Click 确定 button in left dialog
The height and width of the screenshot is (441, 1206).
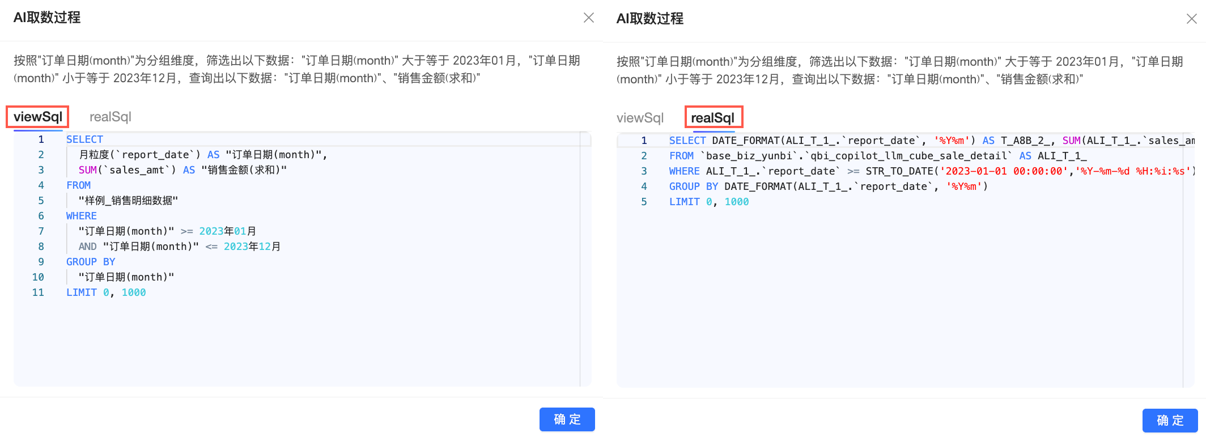tap(567, 419)
